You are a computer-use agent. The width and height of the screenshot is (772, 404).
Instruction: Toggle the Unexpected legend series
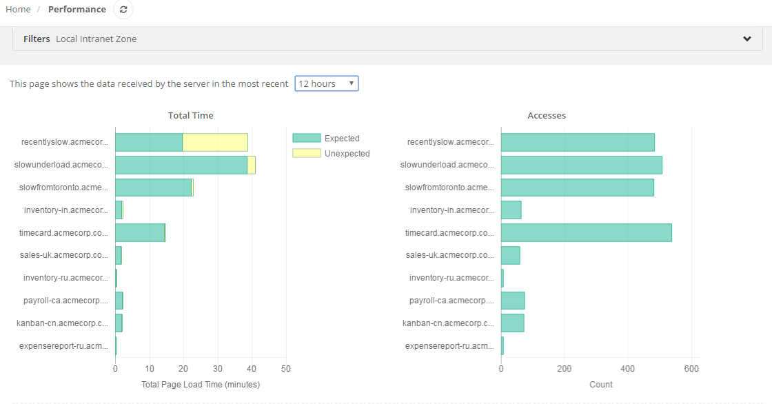(x=347, y=153)
